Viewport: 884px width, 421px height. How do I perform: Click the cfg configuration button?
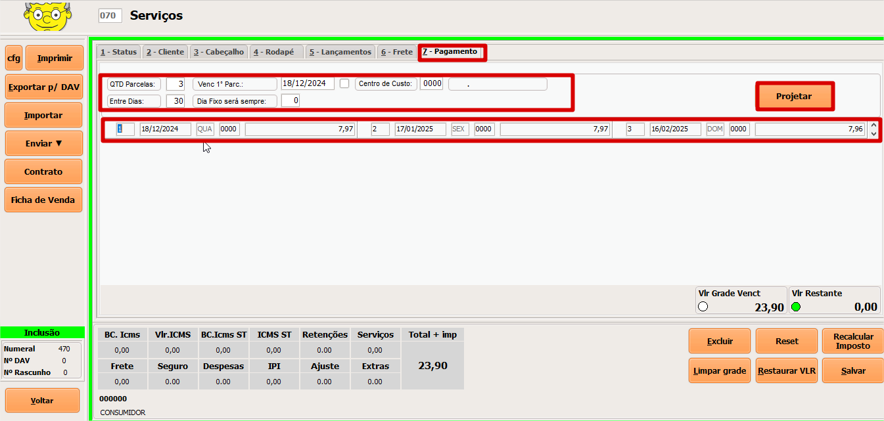(x=14, y=58)
